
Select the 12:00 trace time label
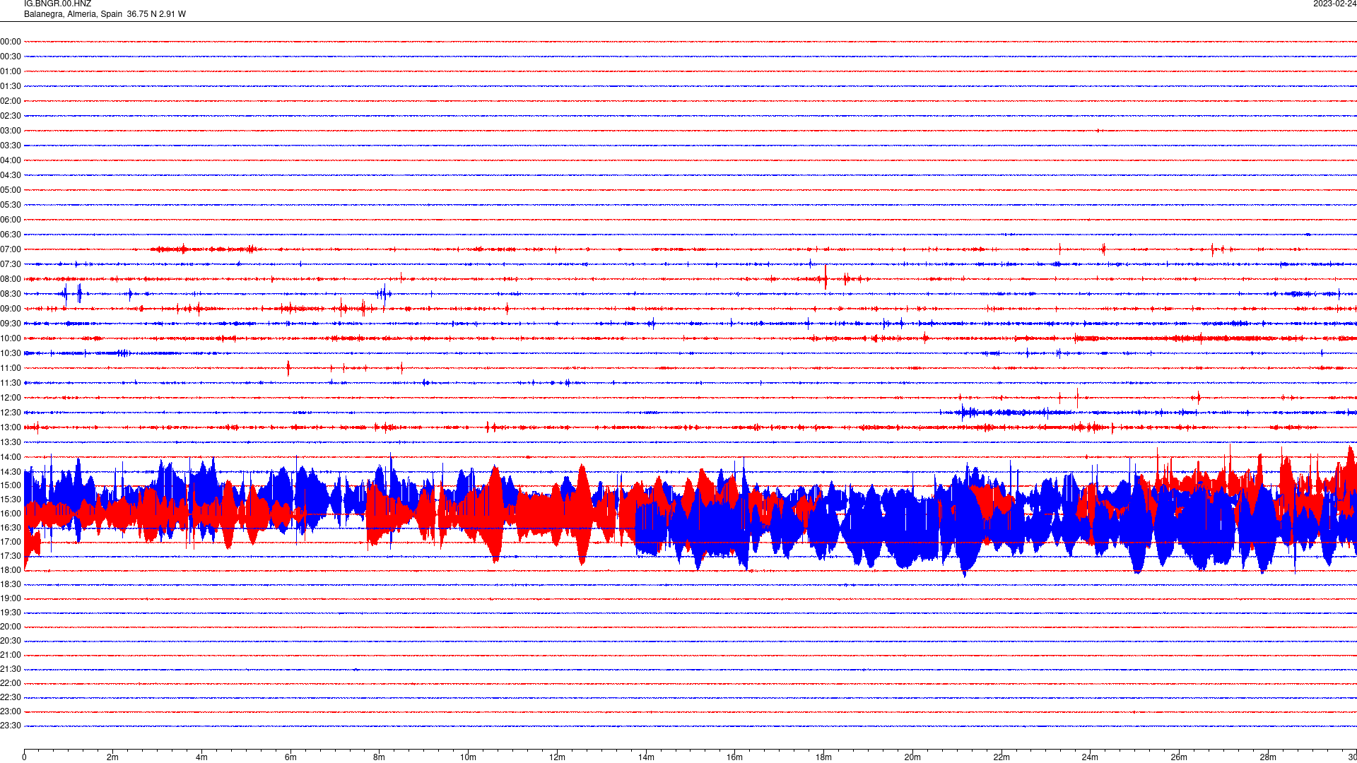(x=11, y=398)
